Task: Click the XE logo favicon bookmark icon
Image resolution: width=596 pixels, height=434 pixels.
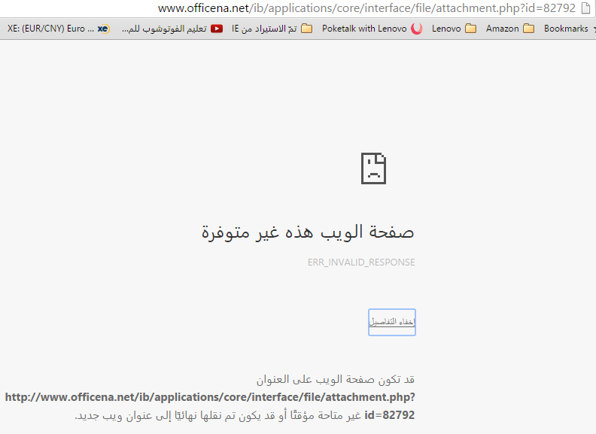Action: tap(103, 29)
